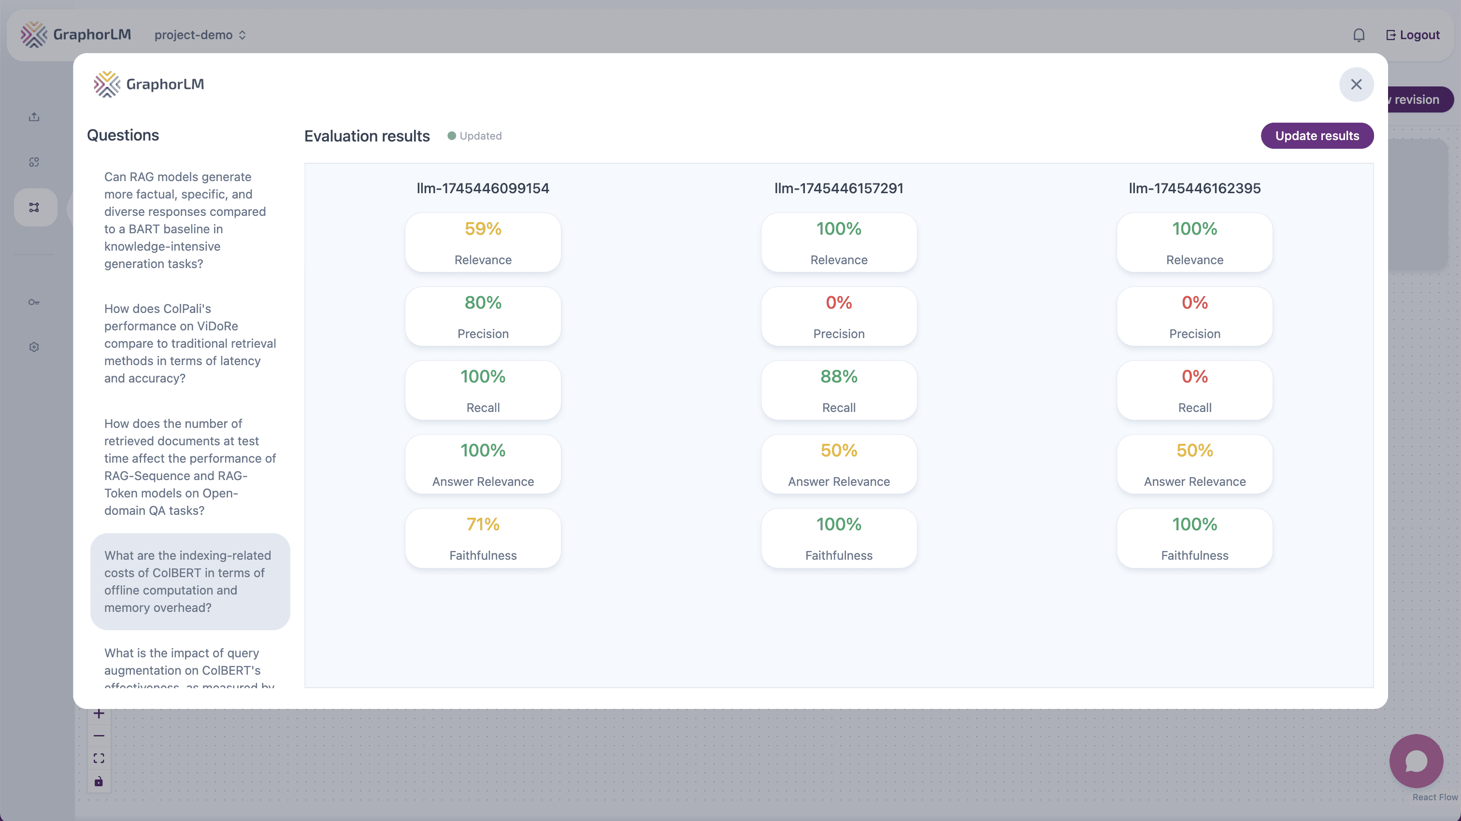
Task: Open the API keys sidebar icon
Action: 34,302
